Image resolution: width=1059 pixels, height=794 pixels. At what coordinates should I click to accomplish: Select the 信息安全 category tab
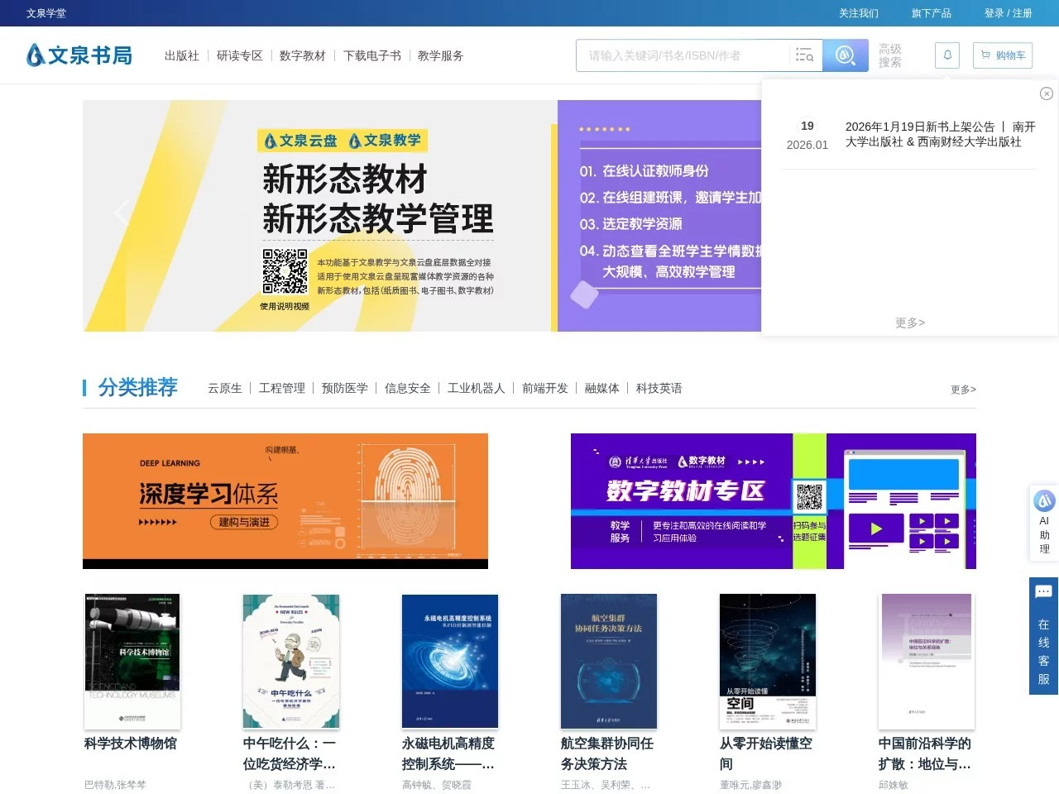click(407, 388)
